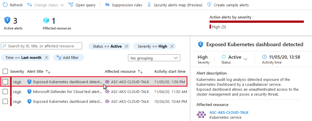Open the No grouping dropdown

[154, 58]
